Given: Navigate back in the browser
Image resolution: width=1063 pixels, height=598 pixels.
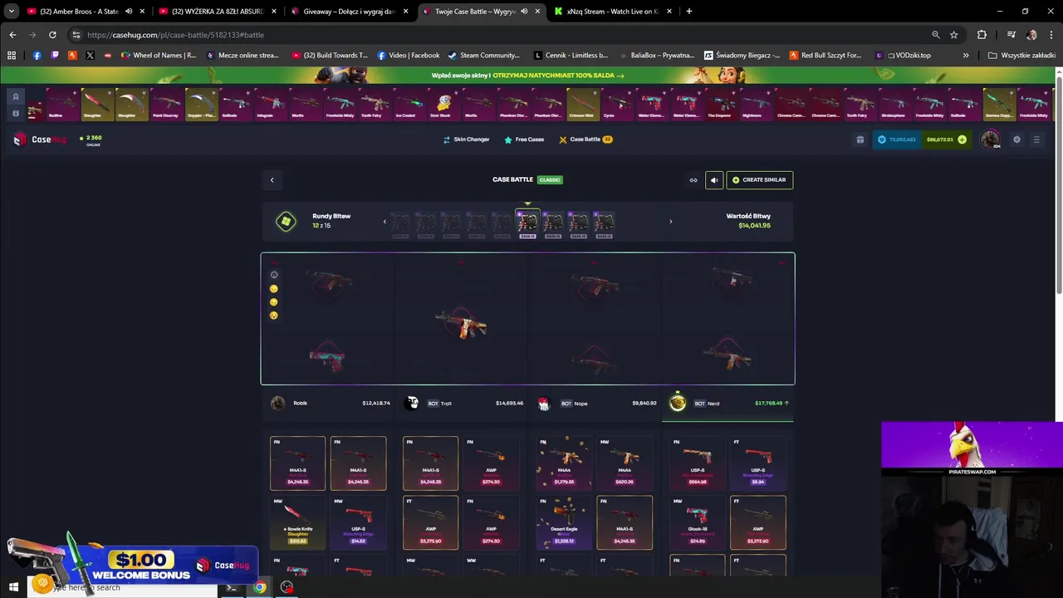Looking at the screenshot, I should click(12, 35).
